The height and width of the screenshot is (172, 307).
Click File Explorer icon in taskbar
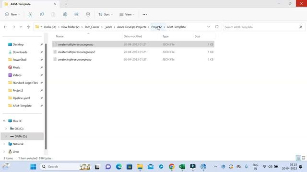[140, 167]
